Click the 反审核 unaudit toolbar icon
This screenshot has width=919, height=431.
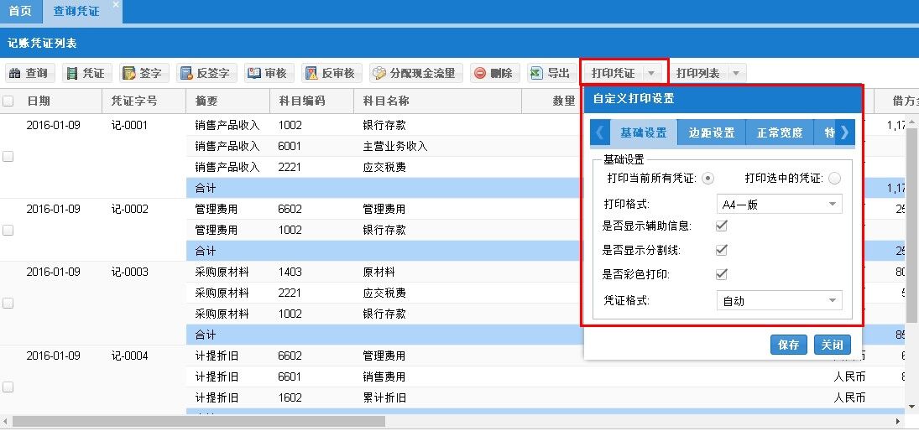point(311,74)
